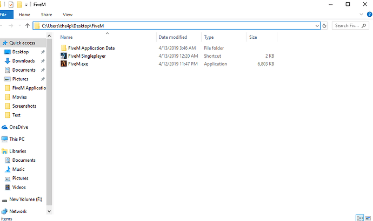Click the pin icon beside Downloads

point(43,61)
